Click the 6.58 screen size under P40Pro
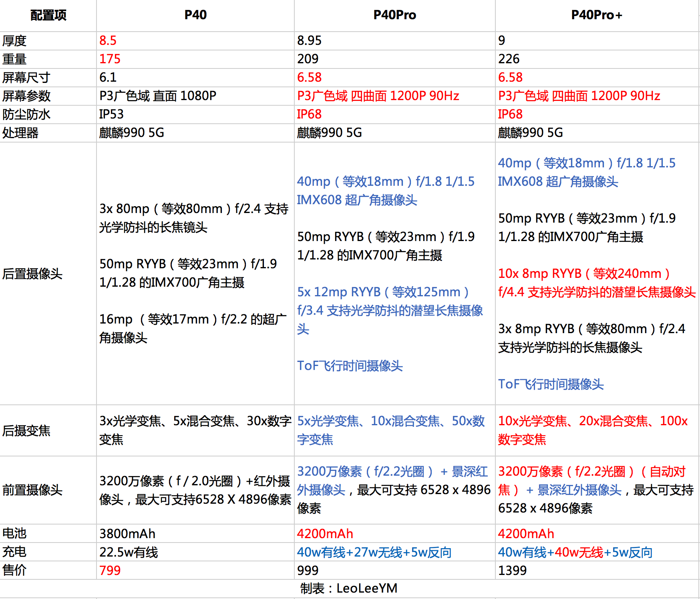The image size is (700, 599). coord(309,77)
